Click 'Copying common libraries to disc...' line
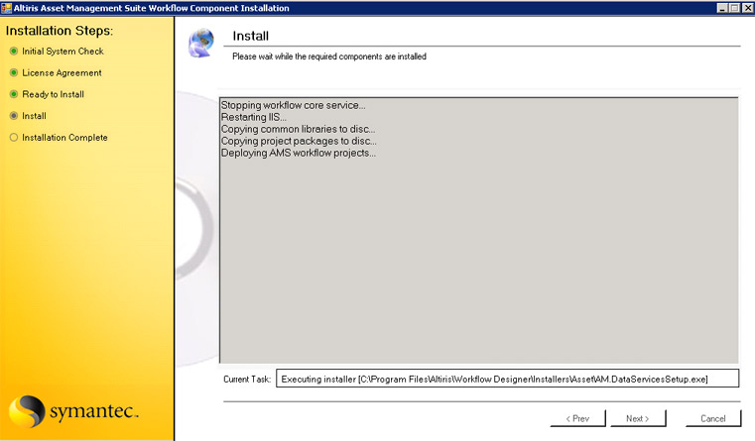This screenshot has height=441, width=755. point(298,129)
